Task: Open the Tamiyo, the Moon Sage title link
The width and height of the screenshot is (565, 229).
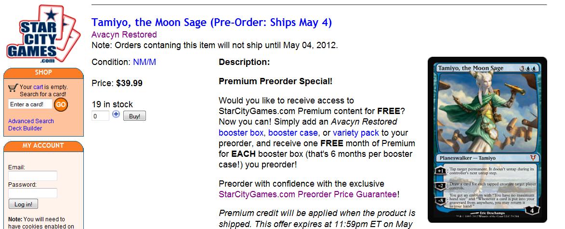Action: (211, 22)
